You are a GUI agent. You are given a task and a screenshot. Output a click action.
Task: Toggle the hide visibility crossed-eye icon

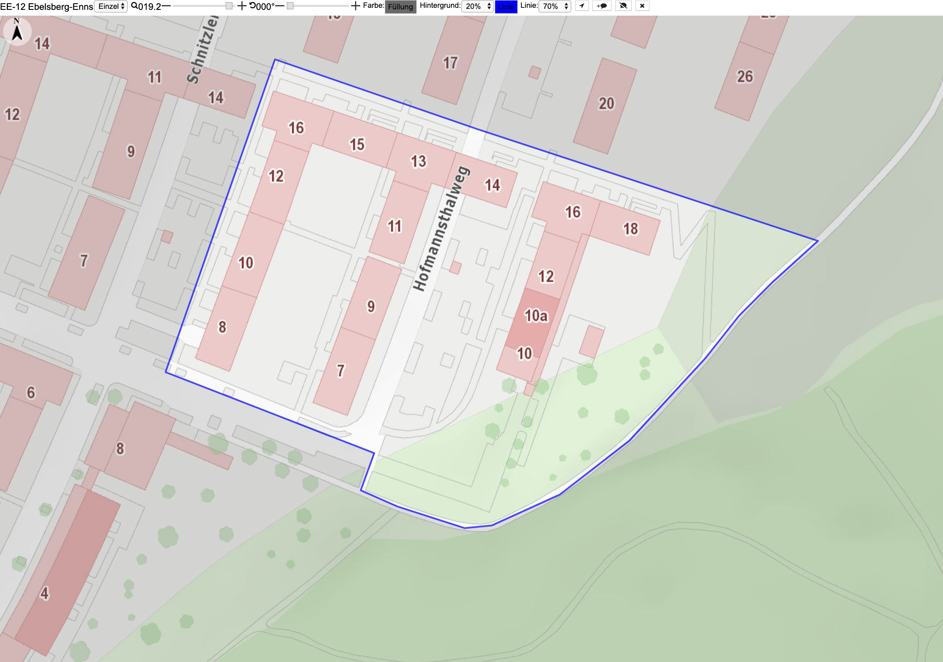[623, 6]
